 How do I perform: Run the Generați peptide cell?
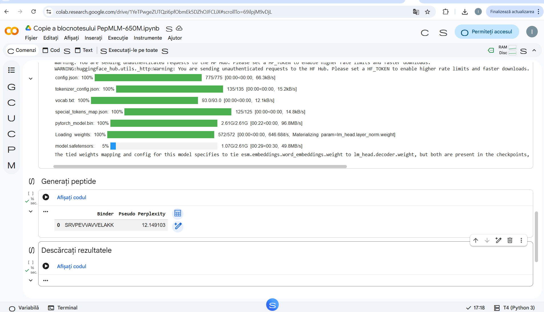click(x=46, y=197)
